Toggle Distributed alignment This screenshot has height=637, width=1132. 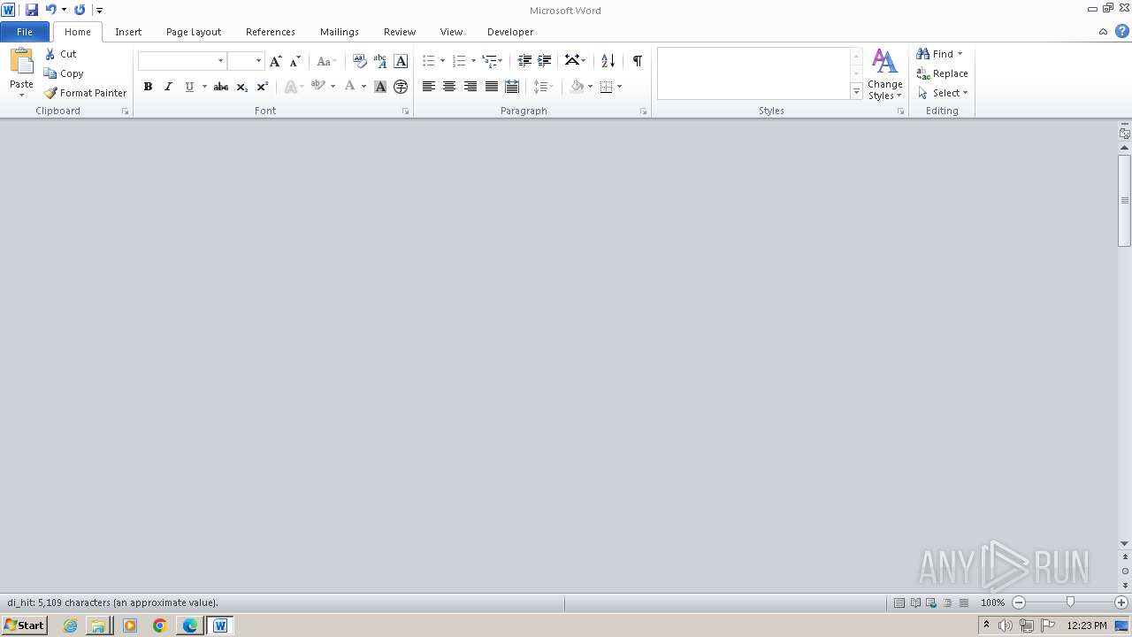512,87
